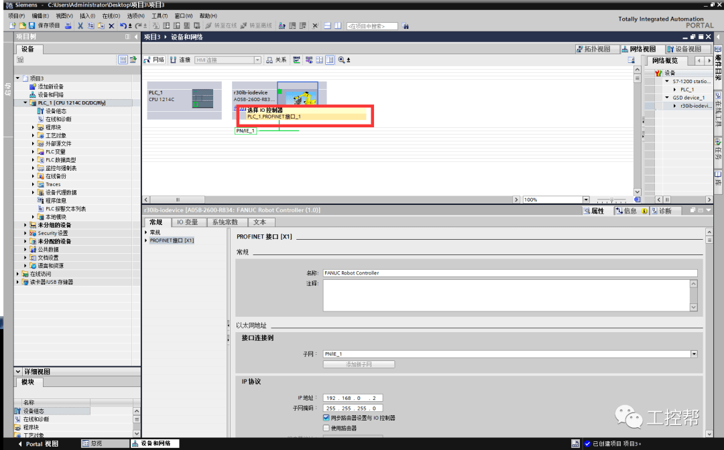Click the accessible devices icon

282,26
